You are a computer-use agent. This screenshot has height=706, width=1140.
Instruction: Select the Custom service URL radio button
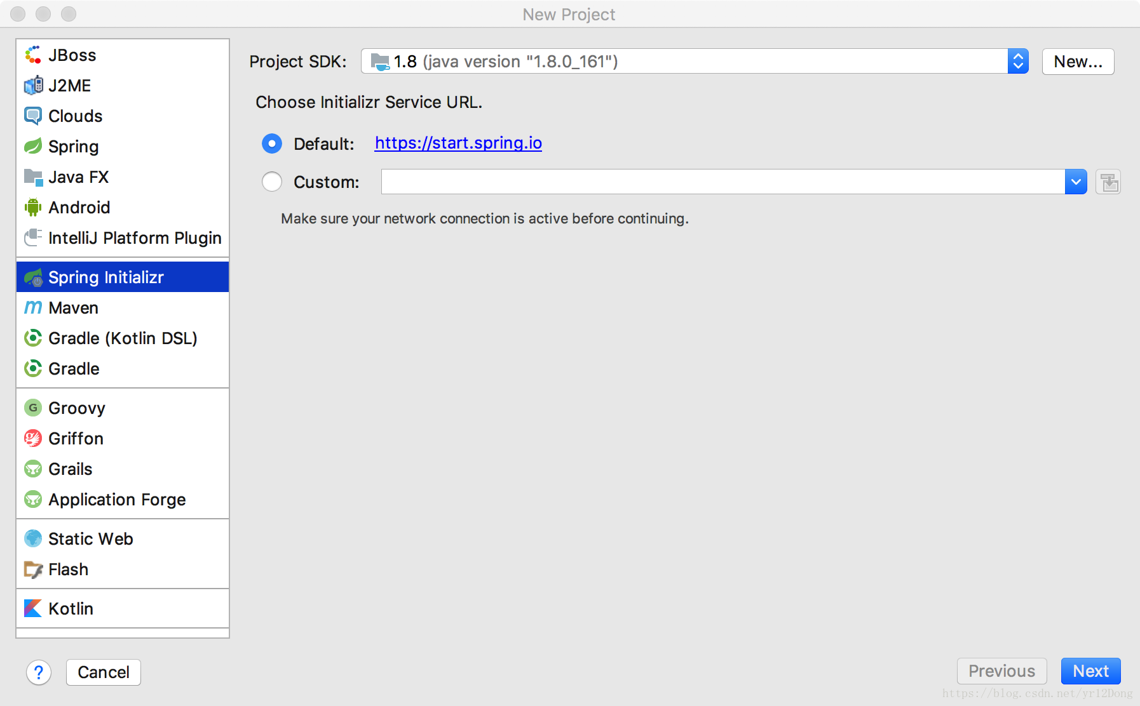(x=272, y=182)
